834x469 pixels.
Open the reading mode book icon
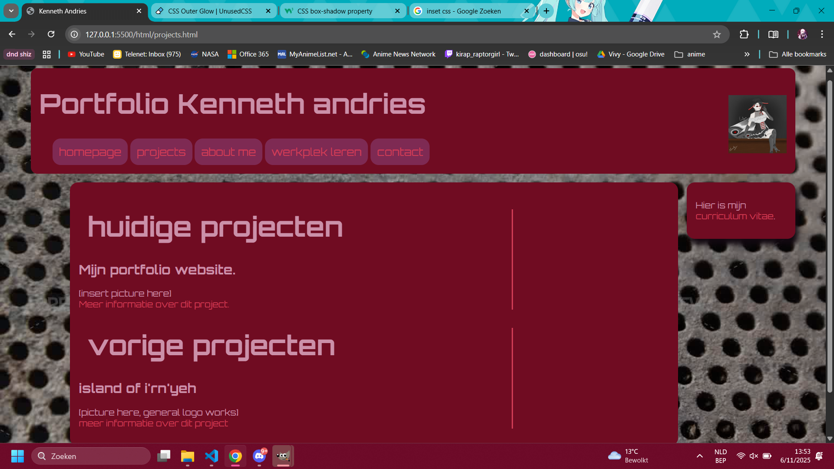click(773, 34)
